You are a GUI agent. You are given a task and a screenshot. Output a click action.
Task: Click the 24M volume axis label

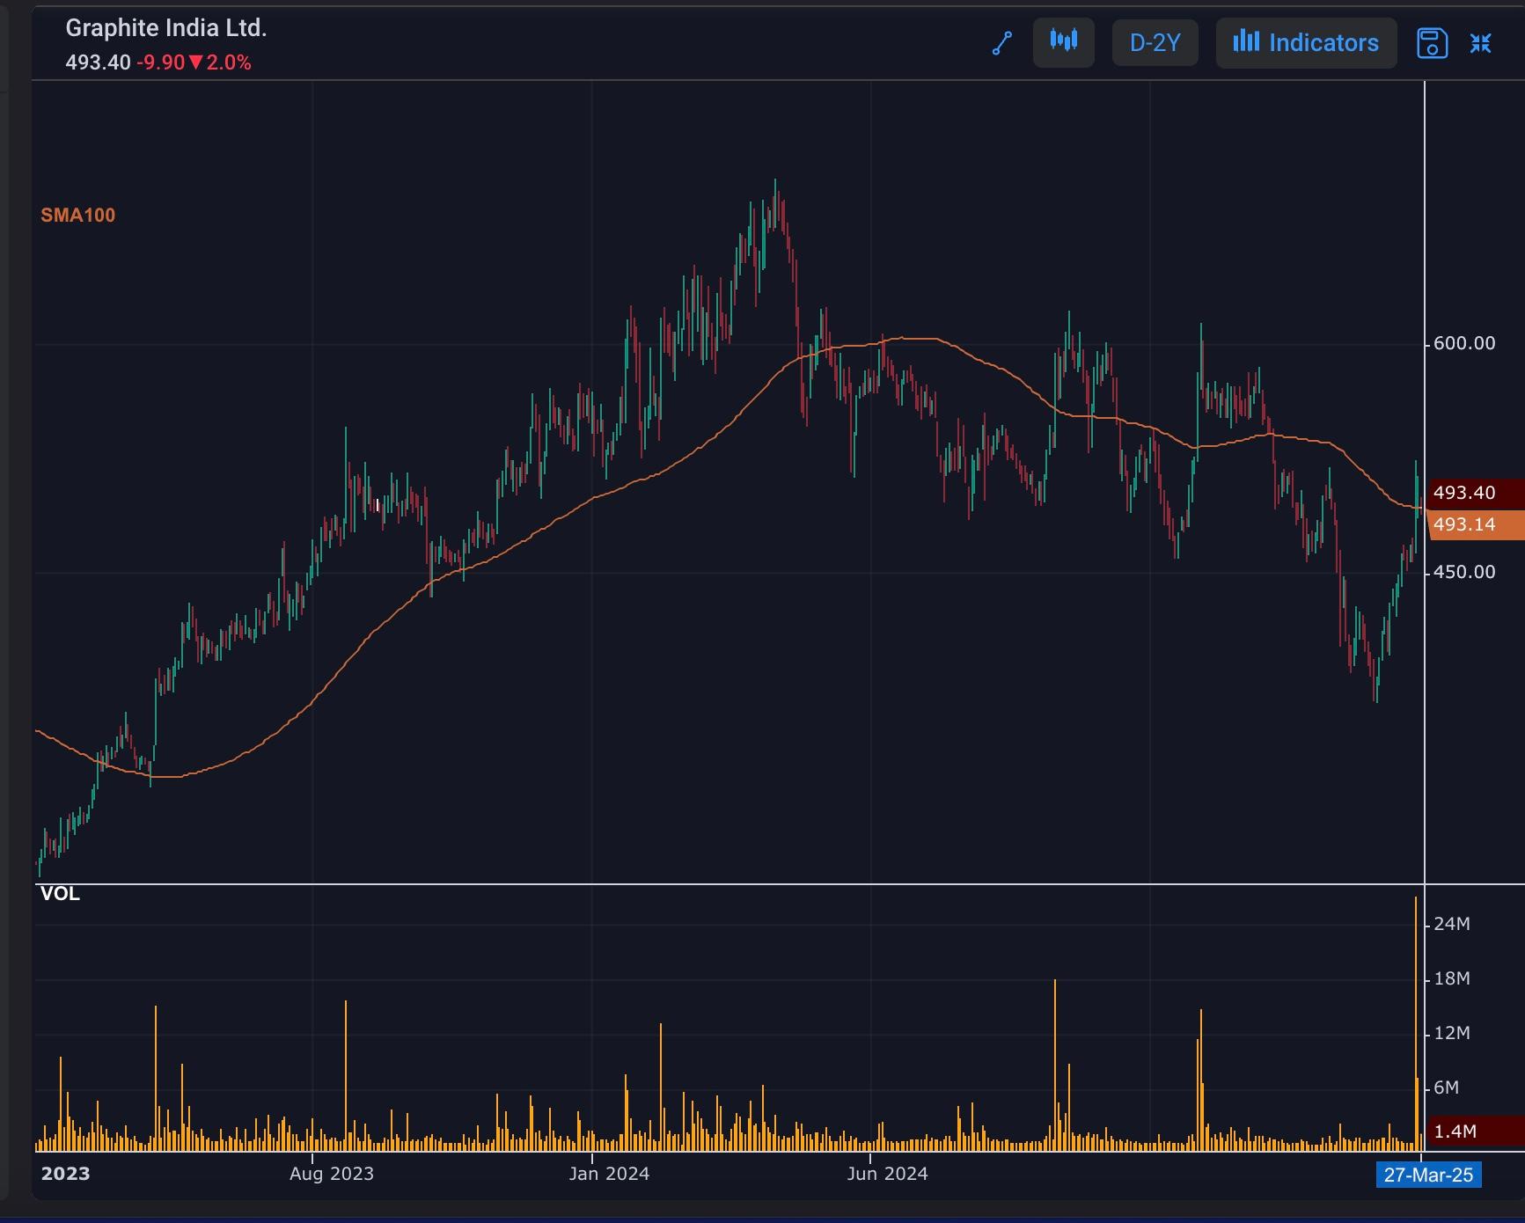point(1452,924)
